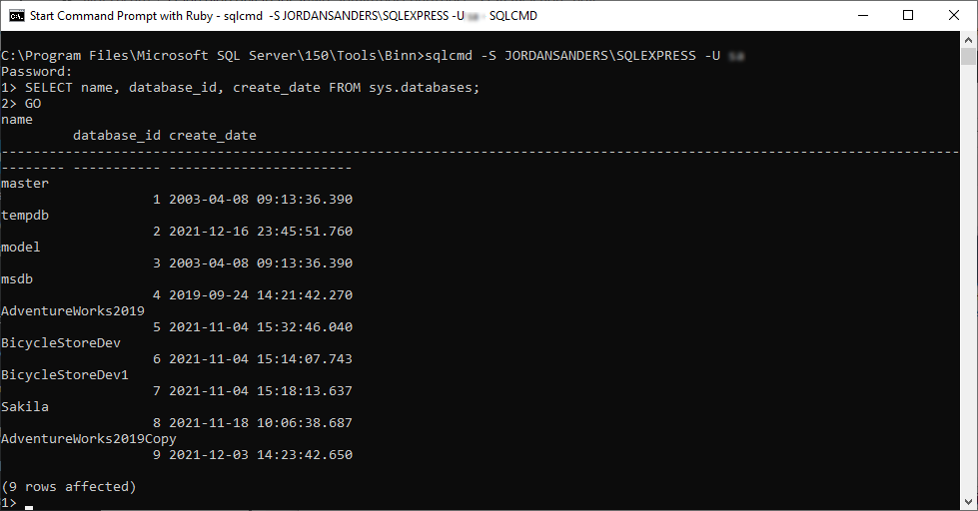Click the 'tempdb' database name
This screenshot has width=978, height=511.
[25, 216]
